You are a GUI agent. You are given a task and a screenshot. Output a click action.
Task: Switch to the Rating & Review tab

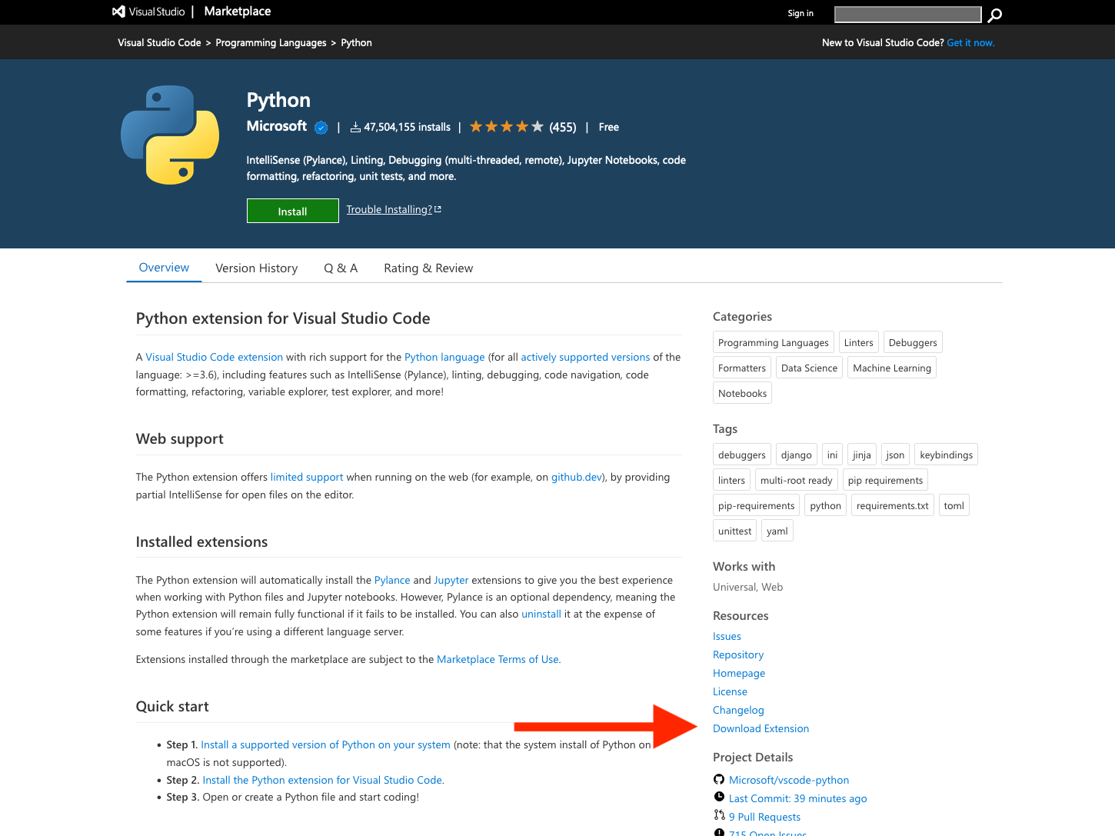coord(428,268)
